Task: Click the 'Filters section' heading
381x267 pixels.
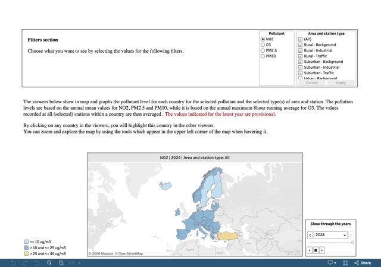Action: 43,40
